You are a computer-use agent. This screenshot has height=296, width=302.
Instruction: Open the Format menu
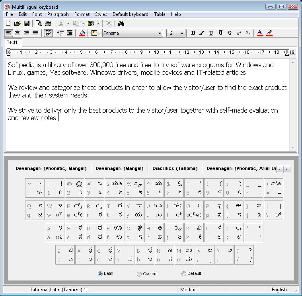coord(82,14)
